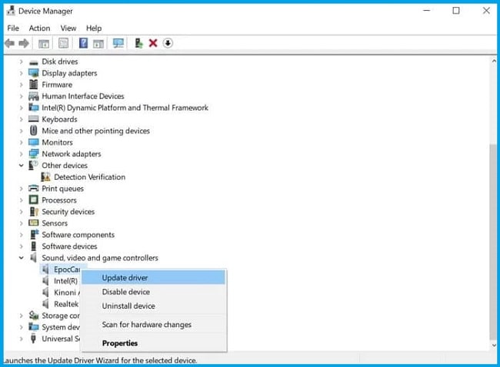This screenshot has height=367, width=500.
Task: Open the Help menu
Action: (94, 28)
